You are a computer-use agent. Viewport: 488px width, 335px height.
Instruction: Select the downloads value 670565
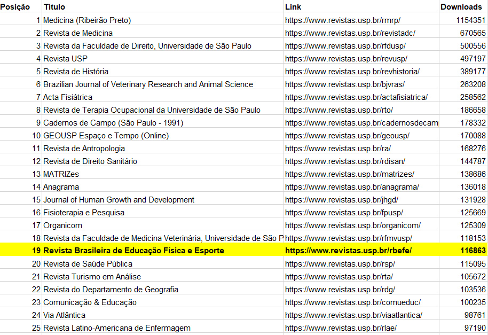click(473, 33)
